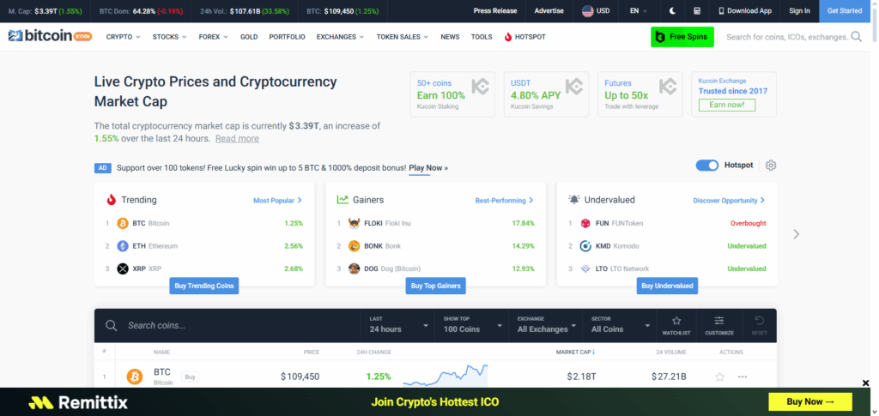
Task: Add BTC row to watchlist star
Action: 720,377
